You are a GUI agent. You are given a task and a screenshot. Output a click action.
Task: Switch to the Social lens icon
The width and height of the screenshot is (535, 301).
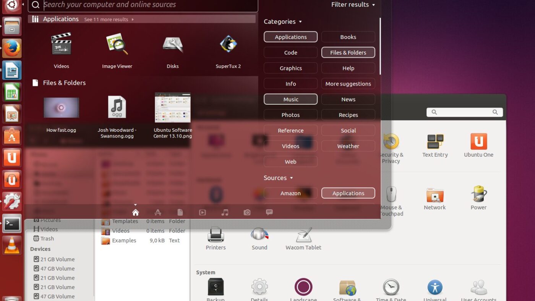[269, 212]
